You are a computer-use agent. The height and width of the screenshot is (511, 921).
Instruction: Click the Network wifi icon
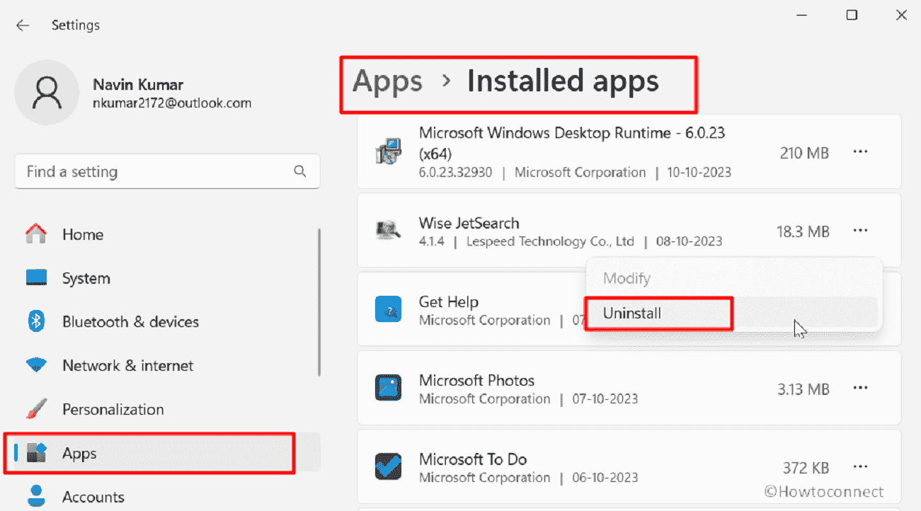click(x=36, y=365)
